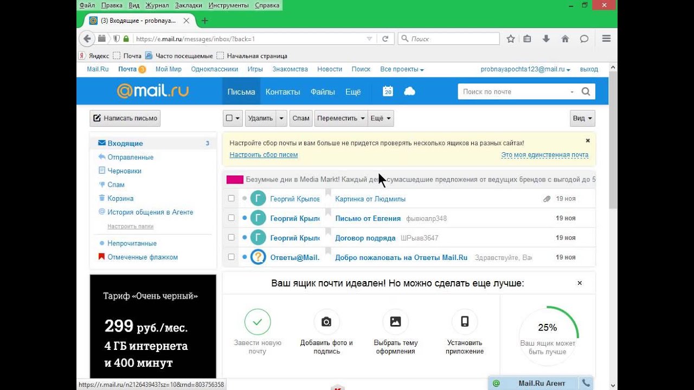Open the address bar history dropdown arrow
The image size is (694, 390).
369,39
